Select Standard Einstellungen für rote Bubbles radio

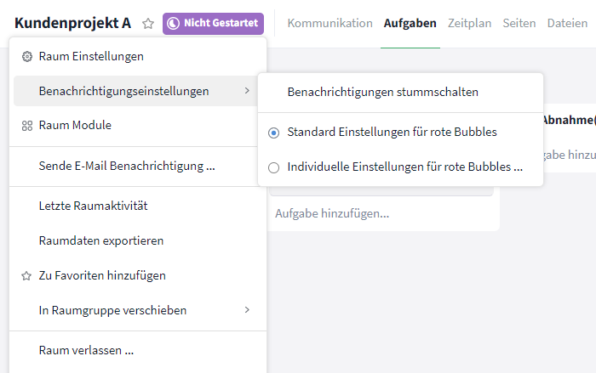pyautogui.click(x=273, y=133)
